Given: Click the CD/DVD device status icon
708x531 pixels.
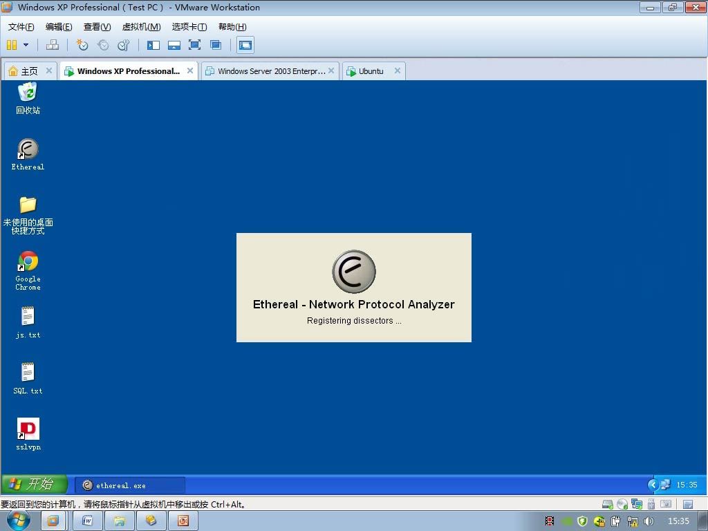Looking at the screenshot, I should [622, 504].
